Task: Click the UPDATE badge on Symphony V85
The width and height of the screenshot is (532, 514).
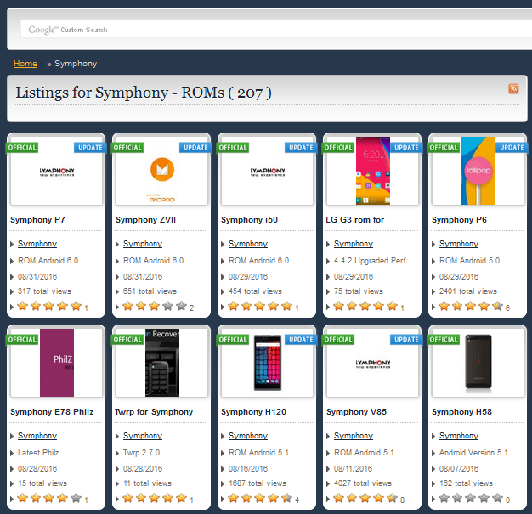Action: [406, 339]
